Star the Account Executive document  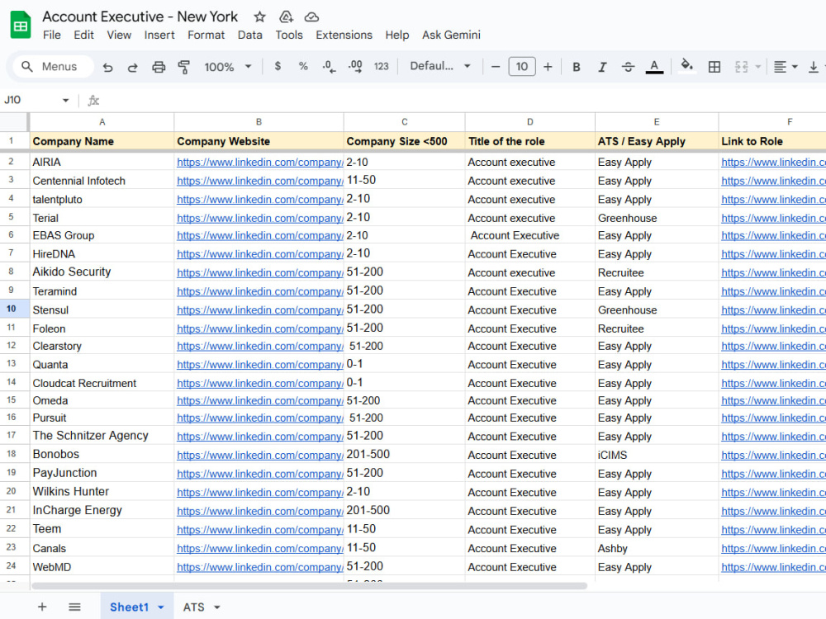tap(259, 17)
